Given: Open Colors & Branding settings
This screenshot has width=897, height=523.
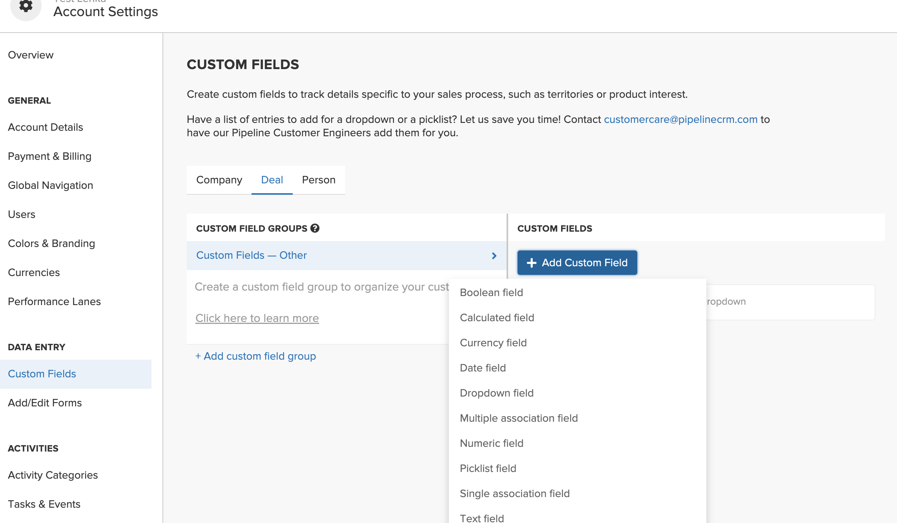Looking at the screenshot, I should click(x=51, y=243).
